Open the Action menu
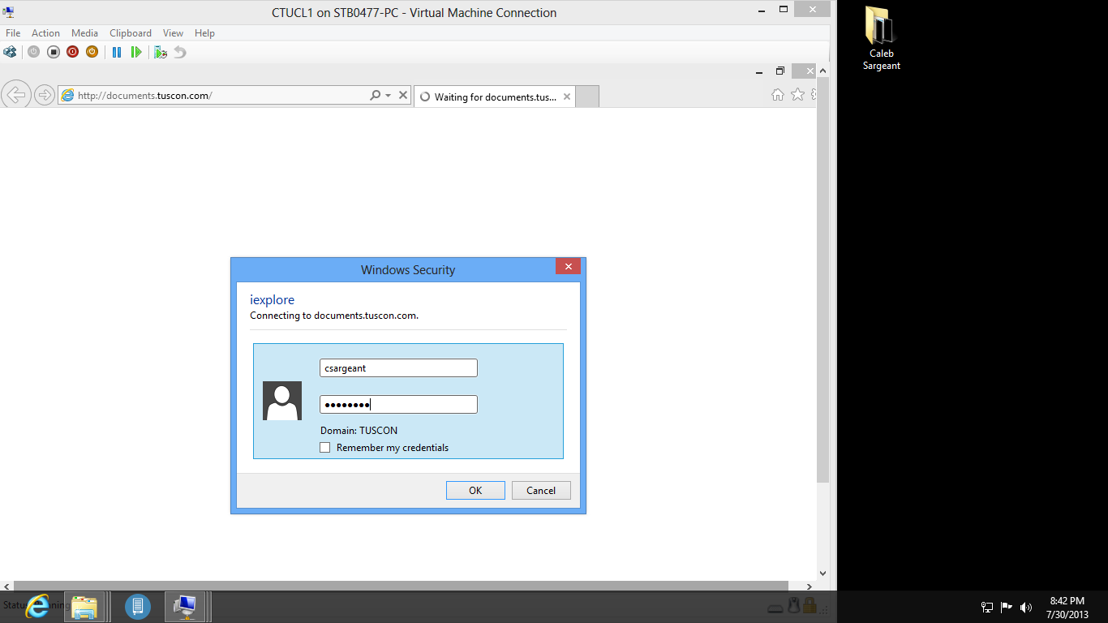The width and height of the screenshot is (1108, 623). click(45, 33)
